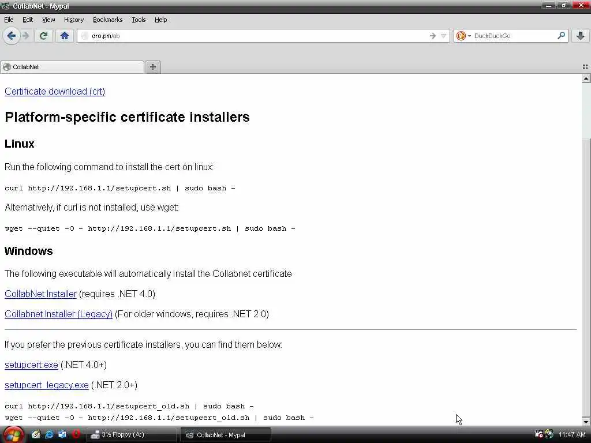Click the third quick launch icon
Viewport: 591px width, 443px height.
(62, 435)
